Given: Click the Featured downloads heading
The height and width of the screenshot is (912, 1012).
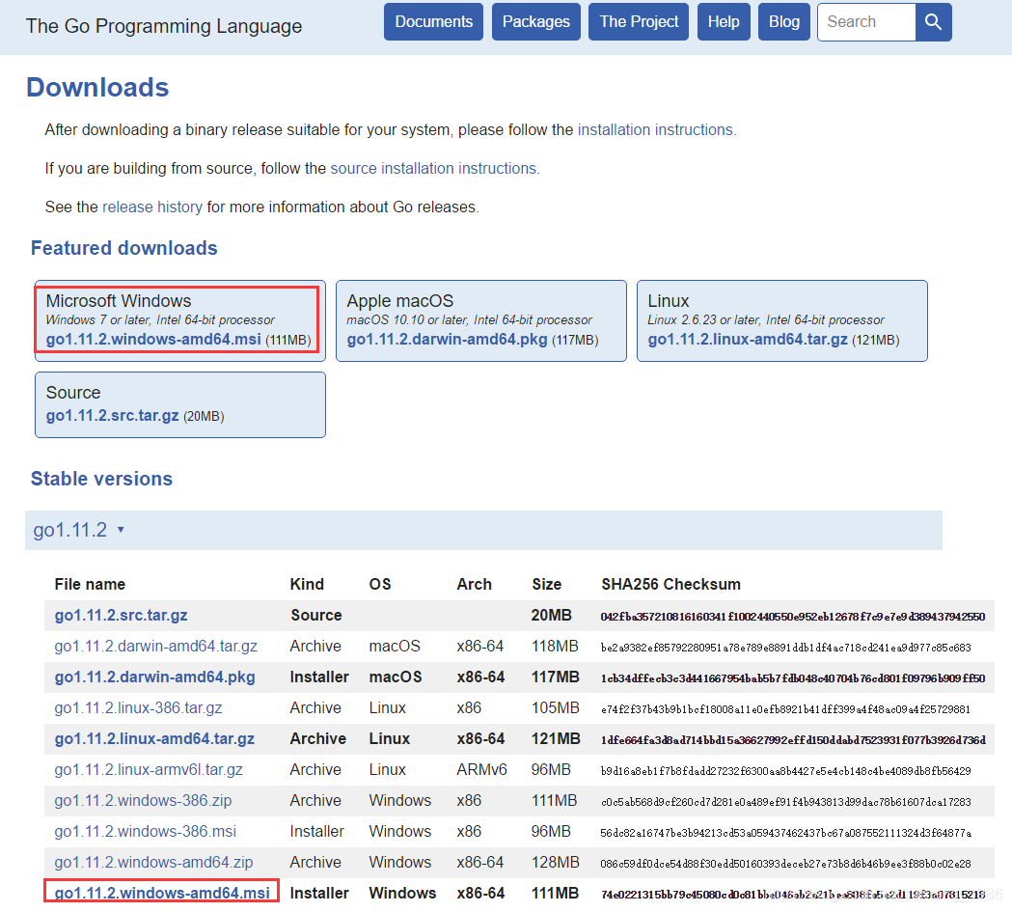Looking at the screenshot, I should click(123, 248).
